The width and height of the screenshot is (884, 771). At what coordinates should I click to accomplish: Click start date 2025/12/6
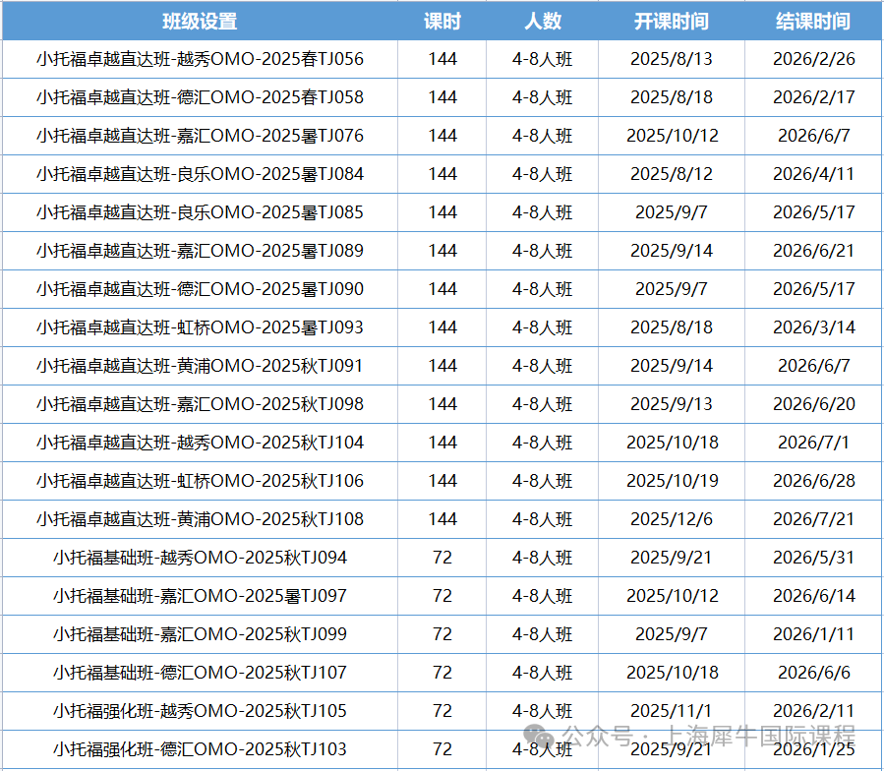click(671, 519)
